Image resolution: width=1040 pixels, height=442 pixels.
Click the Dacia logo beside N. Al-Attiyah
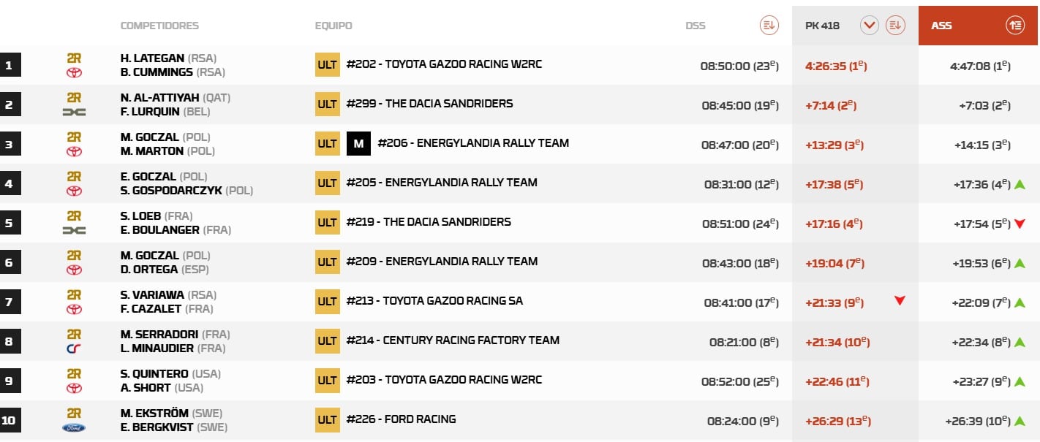tap(74, 112)
